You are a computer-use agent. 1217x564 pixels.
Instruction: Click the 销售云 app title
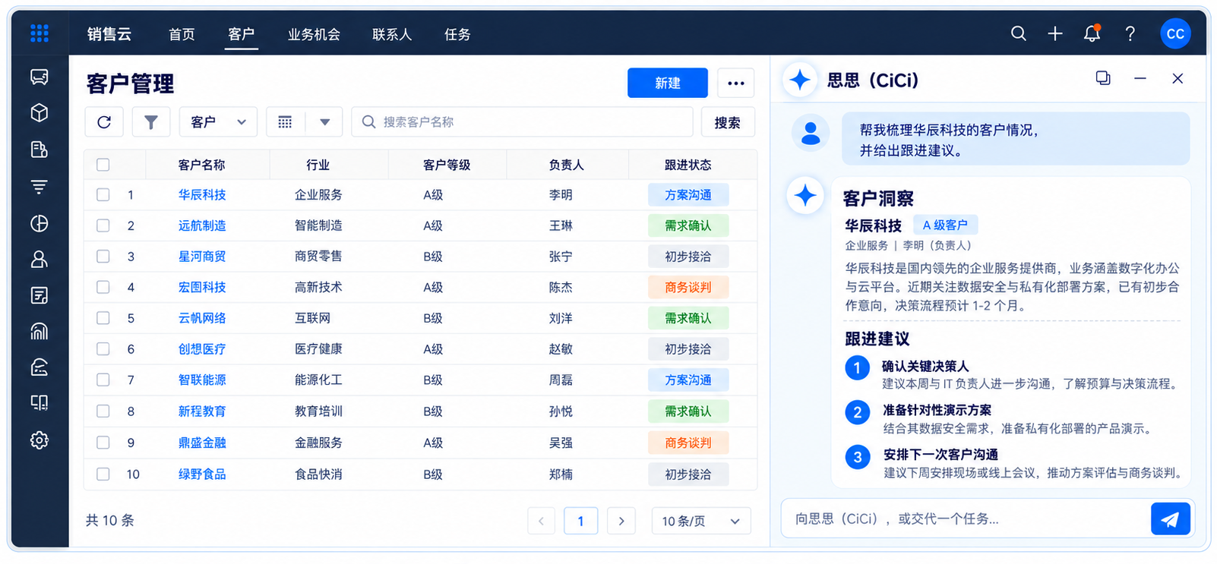[109, 34]
